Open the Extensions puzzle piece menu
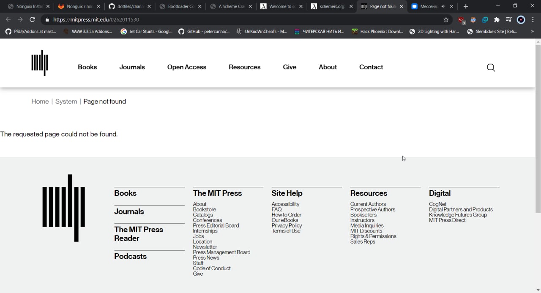This screenshot has height=293, width=541. [x=497, y=19]
